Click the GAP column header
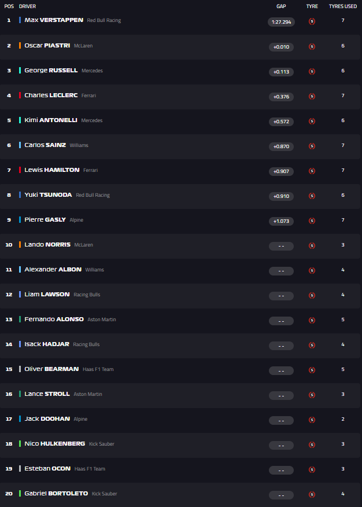The width and height of the screenshot is (362, 507). click(281, 6)
